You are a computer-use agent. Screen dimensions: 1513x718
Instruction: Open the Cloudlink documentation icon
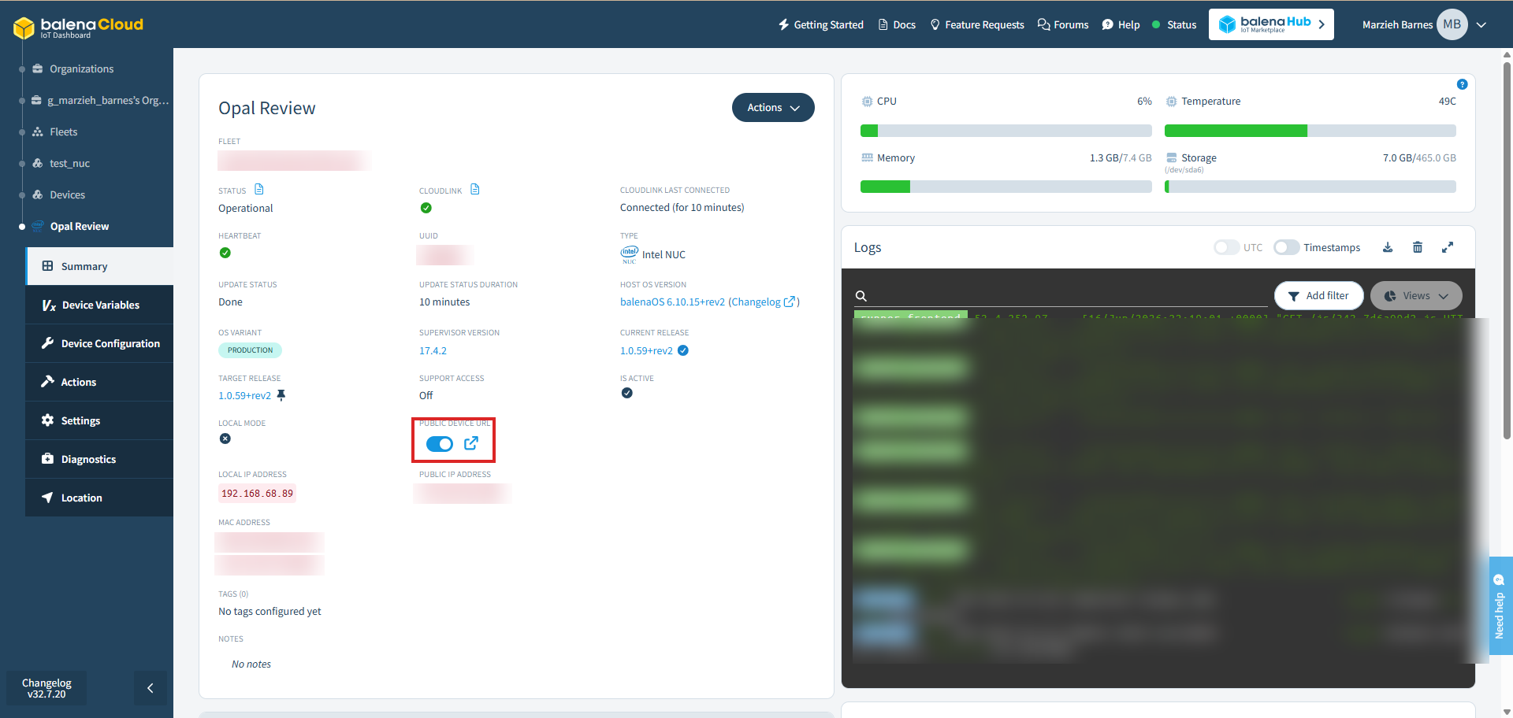[x=475, y=190]
